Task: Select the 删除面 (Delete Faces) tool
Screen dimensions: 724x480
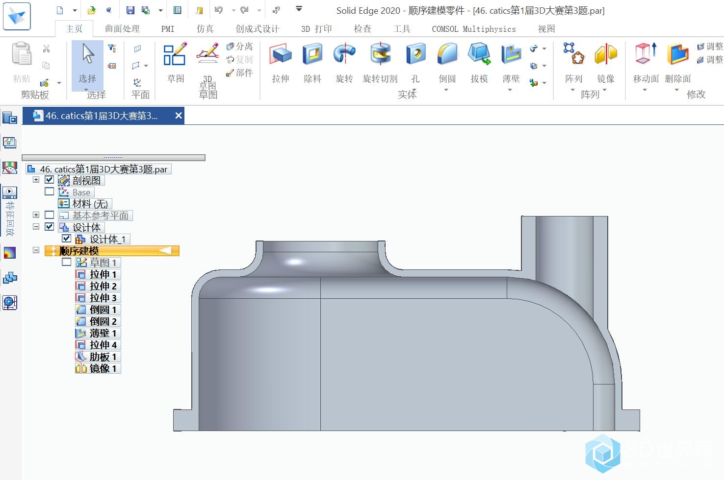Action: 678,63
